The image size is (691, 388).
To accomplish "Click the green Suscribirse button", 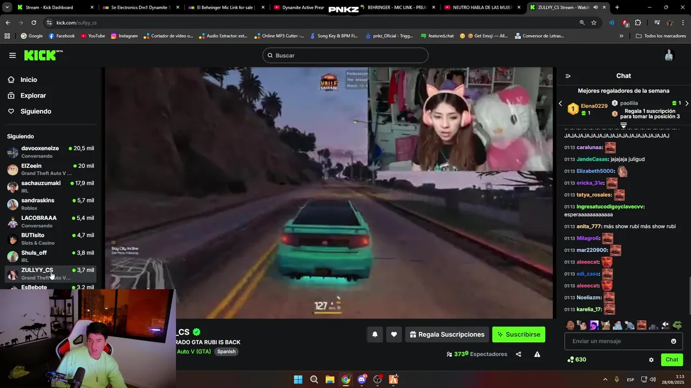I will pyautogui.click(x=519, y=335).
